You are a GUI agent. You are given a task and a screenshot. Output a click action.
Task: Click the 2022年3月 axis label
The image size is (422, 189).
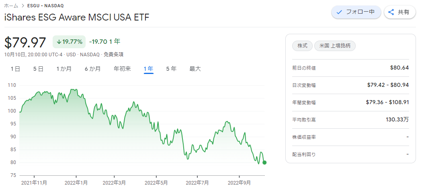(x=115, y=183)
